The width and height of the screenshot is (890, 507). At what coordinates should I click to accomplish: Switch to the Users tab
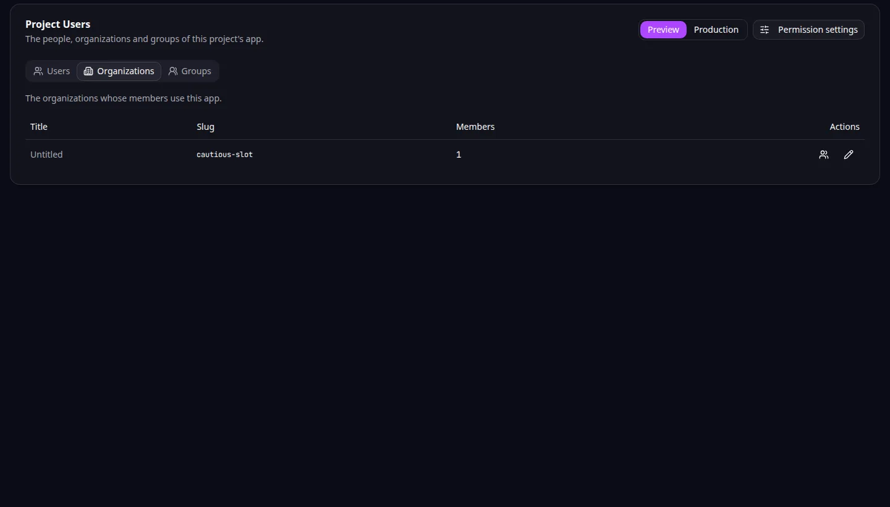[x=52, y=71]
